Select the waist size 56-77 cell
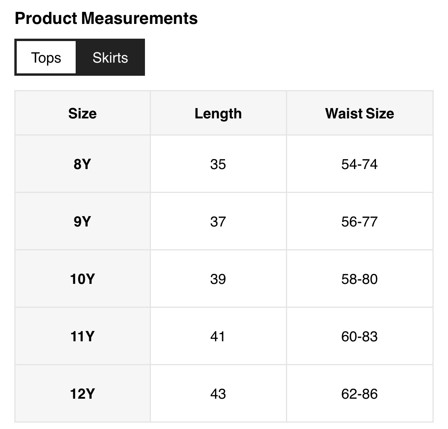This screenshot has height=429, width=448. tap(359, 221)
